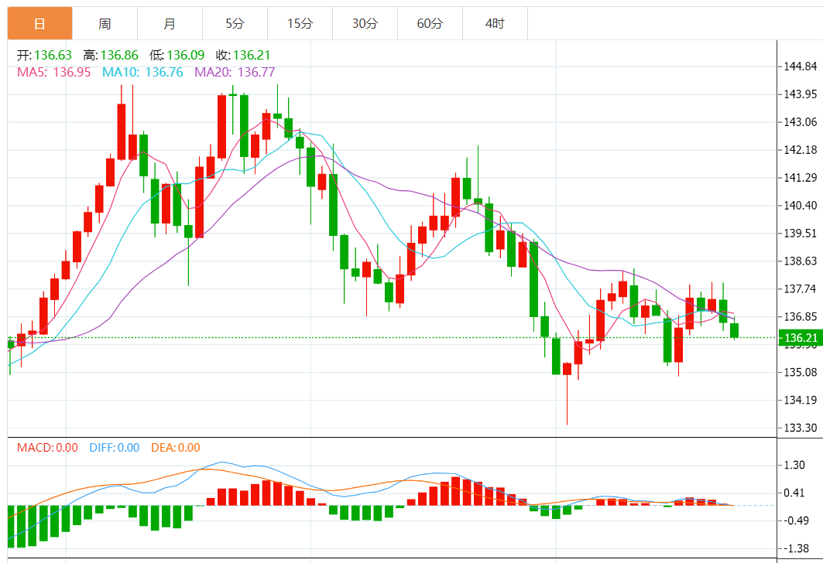Click the DEA: 0.00 indicator label
Screen dimensions: 823x563
point(175,448)
